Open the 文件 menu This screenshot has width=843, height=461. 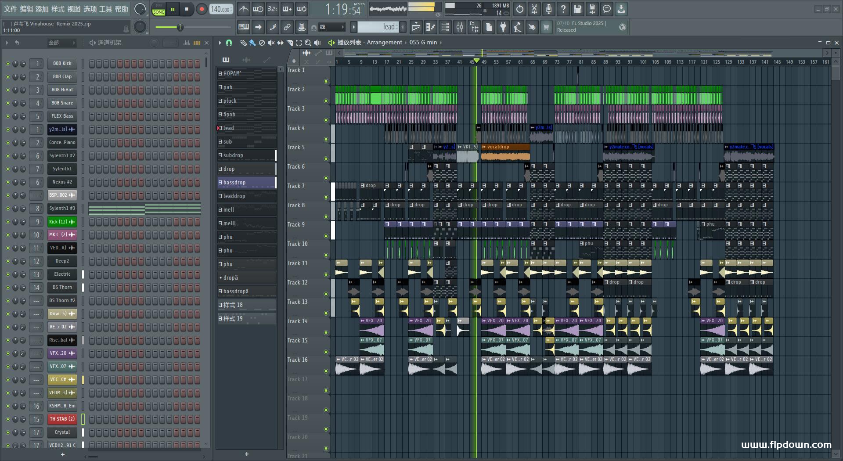click(x=11, y=9)
